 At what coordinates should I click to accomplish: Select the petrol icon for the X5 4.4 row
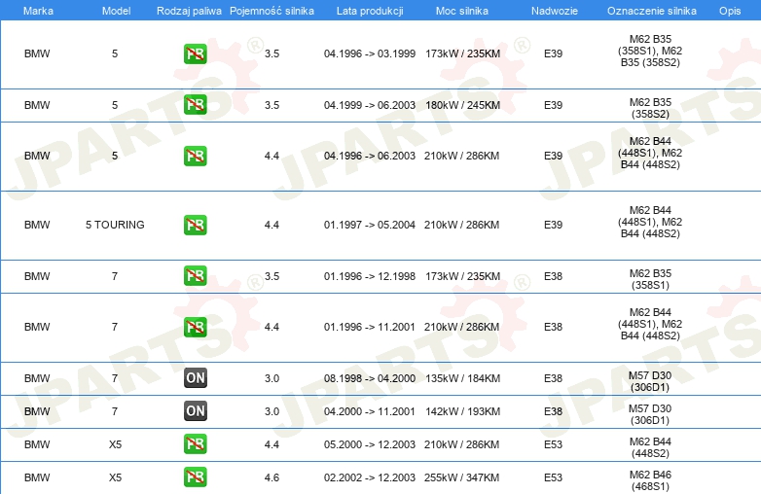pos(195,444)
